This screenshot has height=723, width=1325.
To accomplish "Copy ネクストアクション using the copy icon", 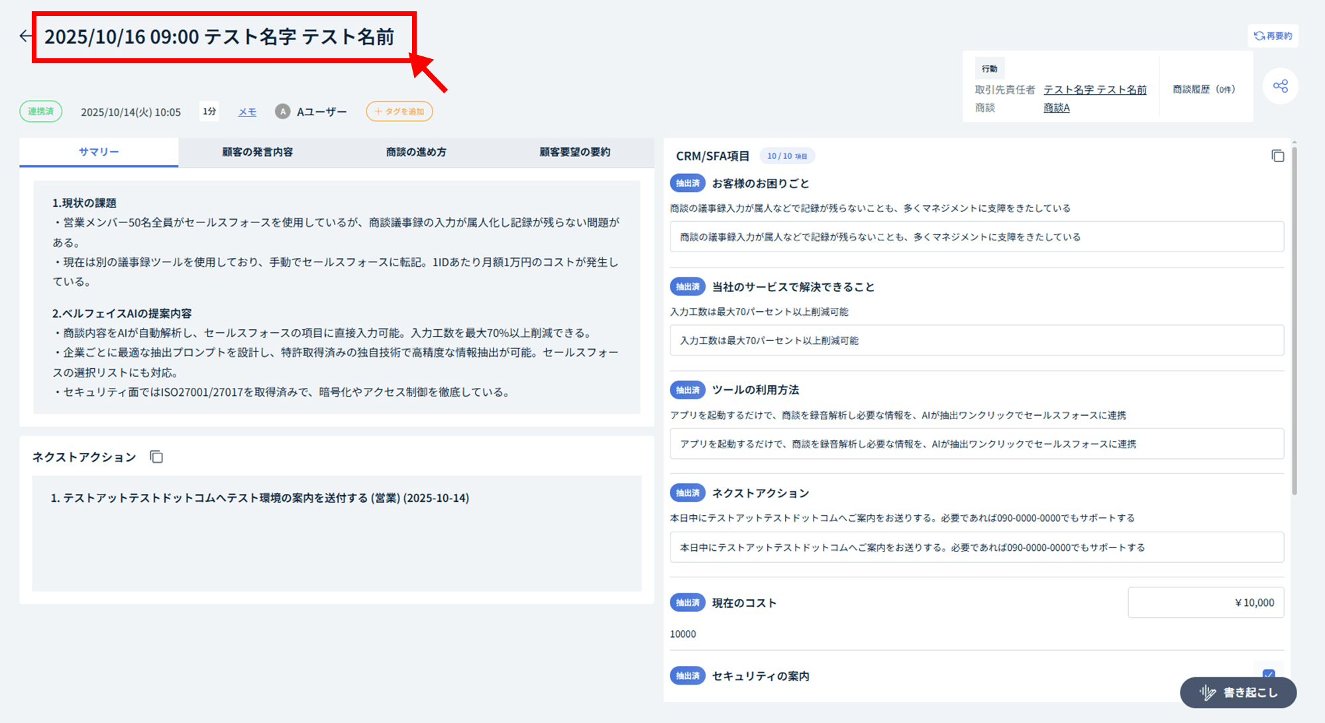I will [x=156, y=457].
